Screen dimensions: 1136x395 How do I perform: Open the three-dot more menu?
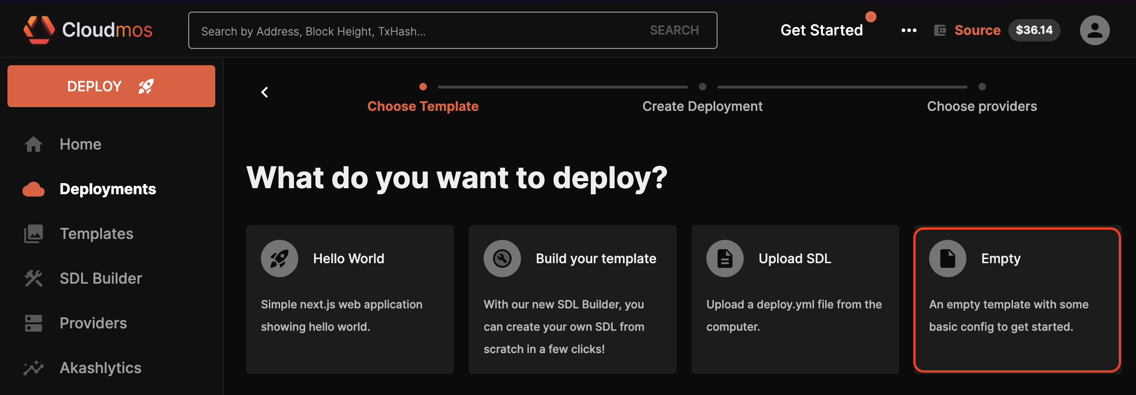(909, 30)
